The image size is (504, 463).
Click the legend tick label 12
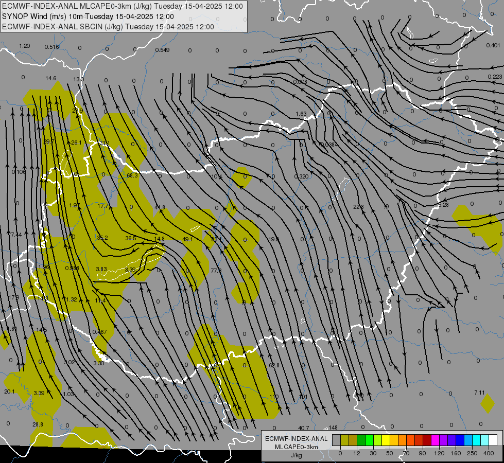(x=357, y=453)
